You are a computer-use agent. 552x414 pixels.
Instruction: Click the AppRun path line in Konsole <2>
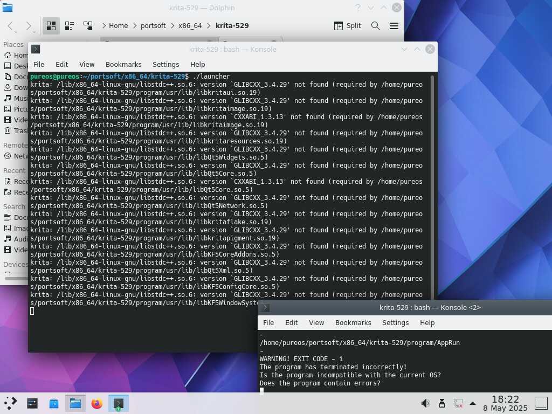coord(360,342)
